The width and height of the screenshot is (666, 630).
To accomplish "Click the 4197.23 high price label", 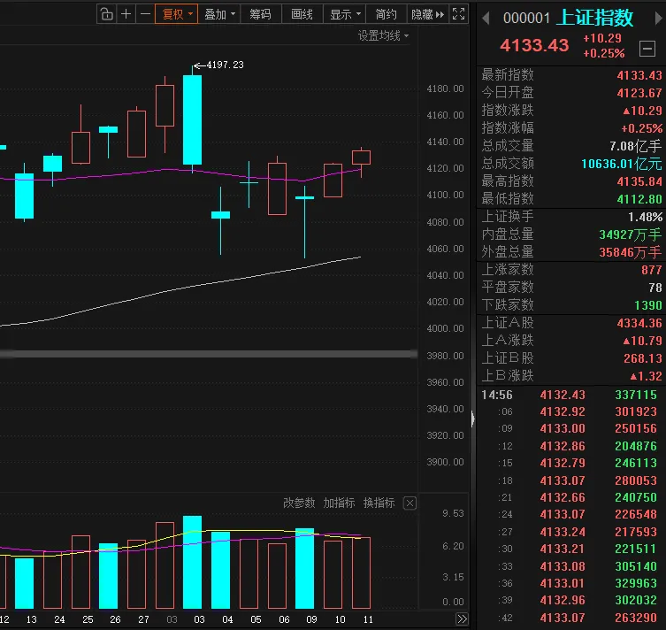I will point(226,65).
